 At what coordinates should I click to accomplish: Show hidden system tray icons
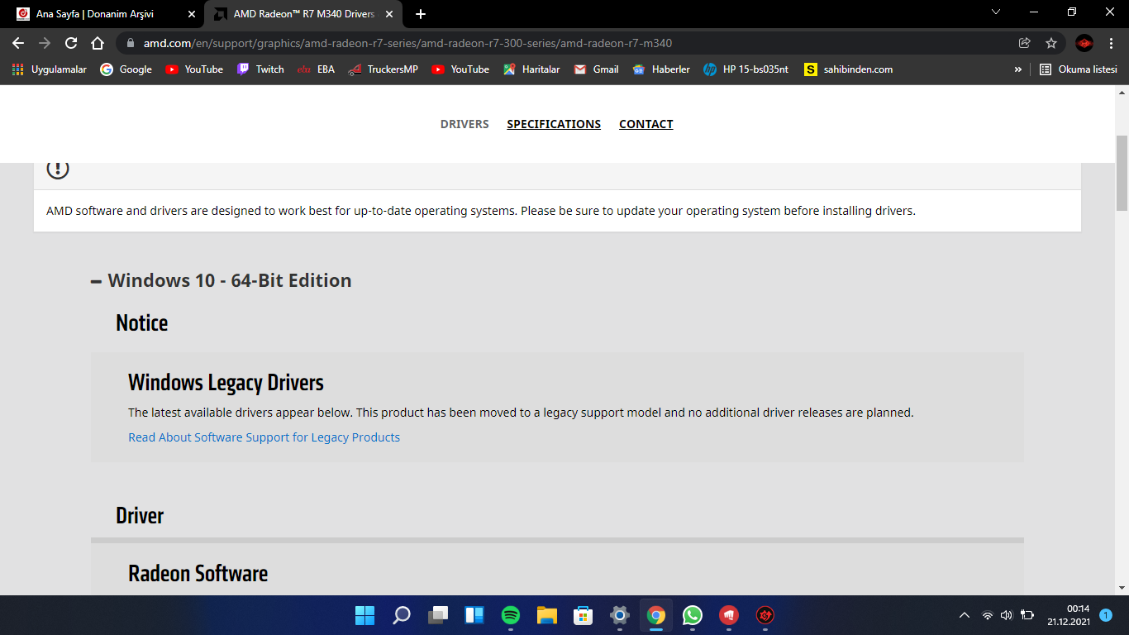click(965, 615)
